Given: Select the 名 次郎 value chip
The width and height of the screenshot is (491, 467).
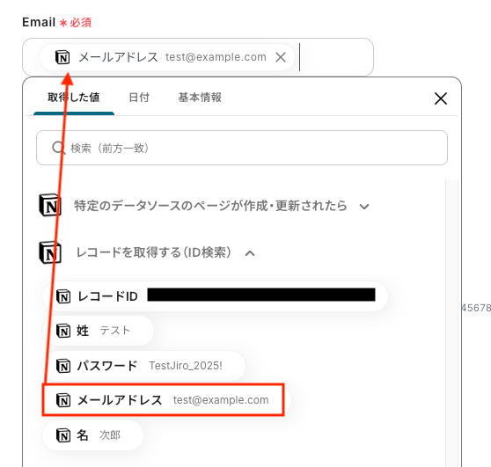Looking at the screenshot, I should click(x=92, y=435).
